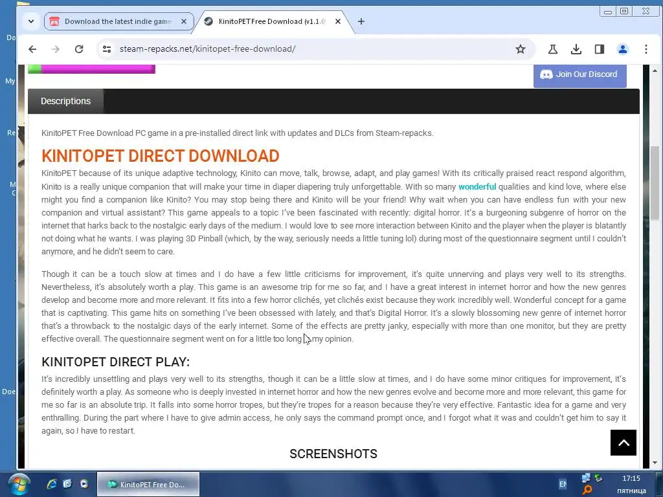Click the taskbar clock showing 17:15
The height and width of the screenshot is (497, 663).
tap(631, 478)
